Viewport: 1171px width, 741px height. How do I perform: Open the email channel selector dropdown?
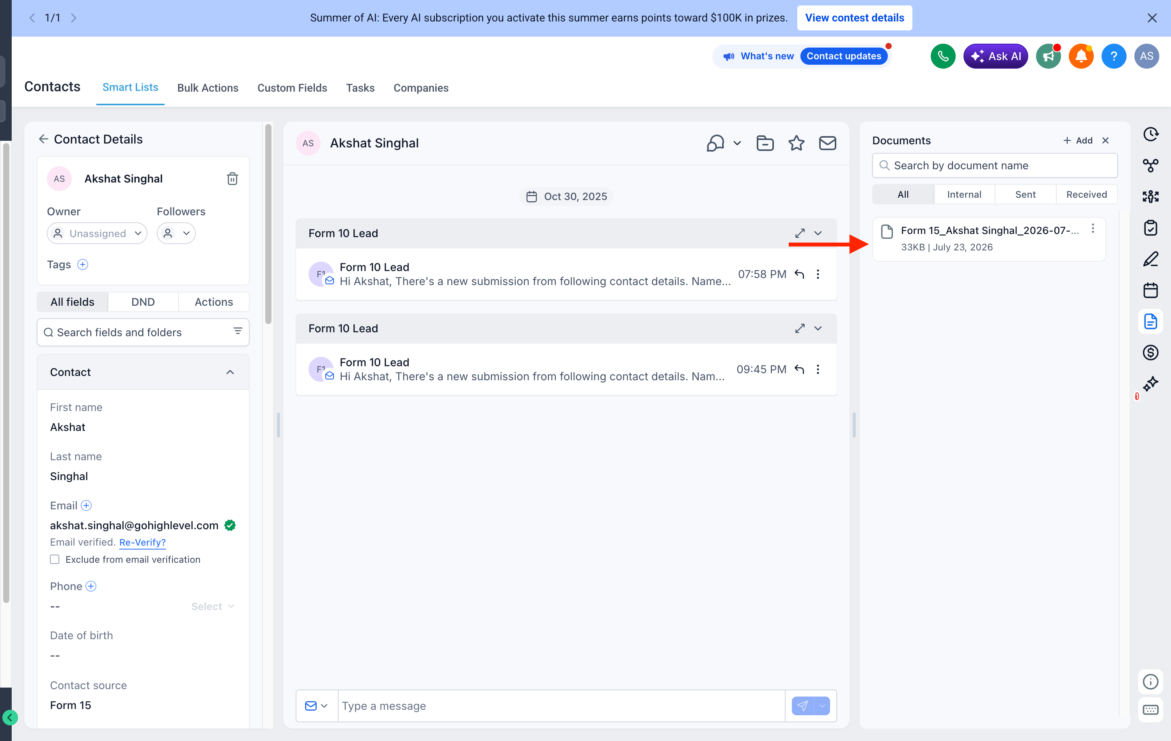[x=317, y=706]
